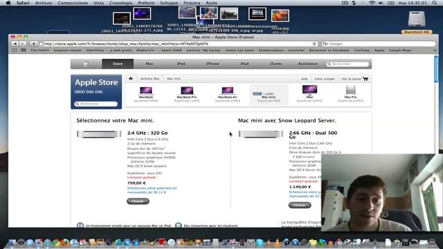This screenshot has height=249, width=443.
Task: Reload the page with the refresh icon
Action: click(x=314, y=44)
